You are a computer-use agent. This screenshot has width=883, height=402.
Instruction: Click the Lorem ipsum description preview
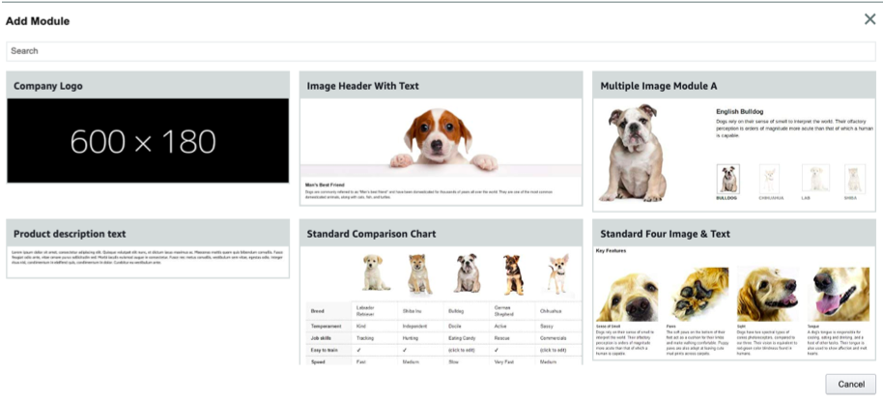point(148,257)
